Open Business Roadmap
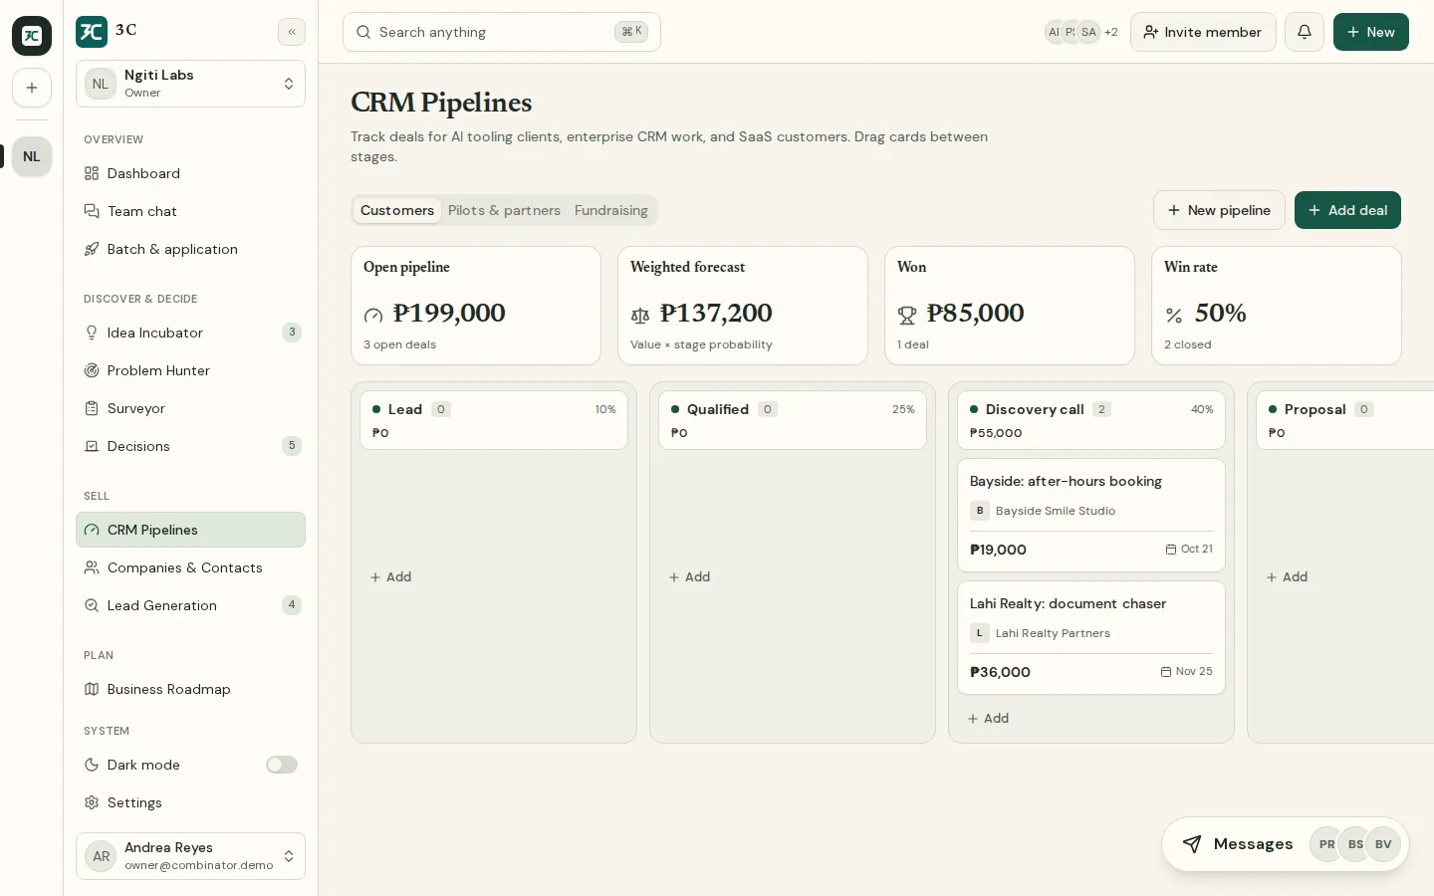This screenshot has height=896, width=1434. pyautogui.click(x=190, y=689)
